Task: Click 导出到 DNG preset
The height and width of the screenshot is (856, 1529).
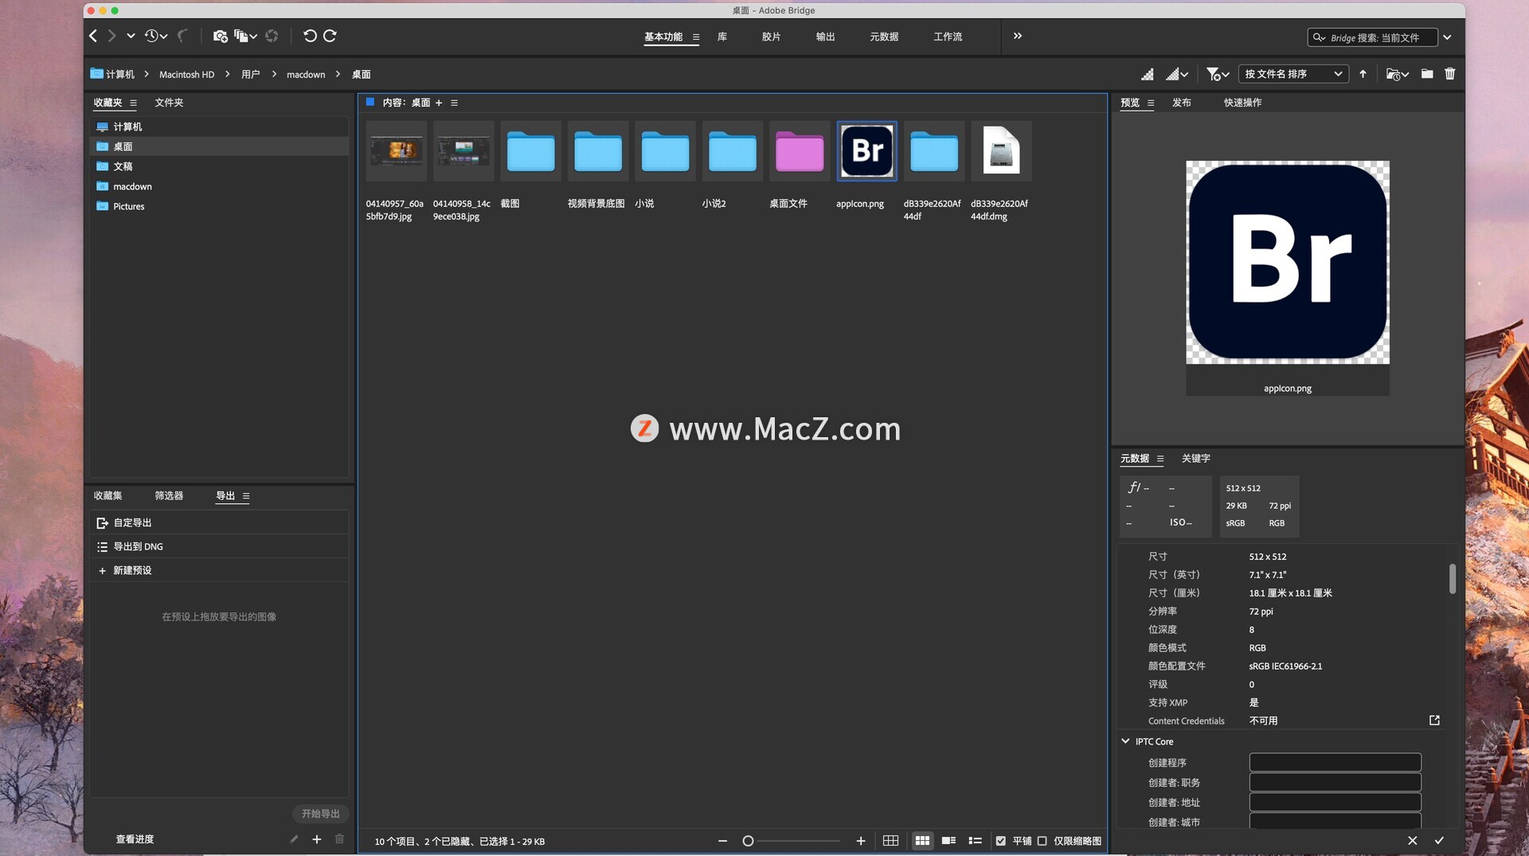Action: [x=219, y=546]
